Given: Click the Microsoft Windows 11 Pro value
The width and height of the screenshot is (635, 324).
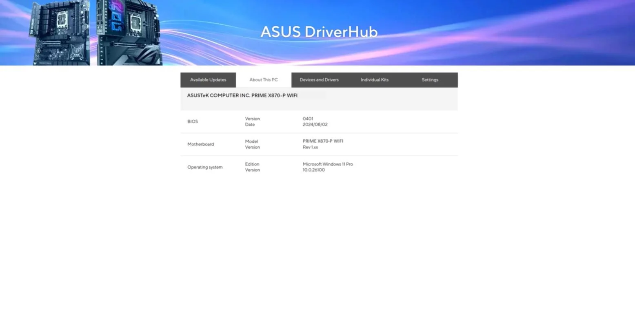Looking at the screenshot, I should coord(328,164).
